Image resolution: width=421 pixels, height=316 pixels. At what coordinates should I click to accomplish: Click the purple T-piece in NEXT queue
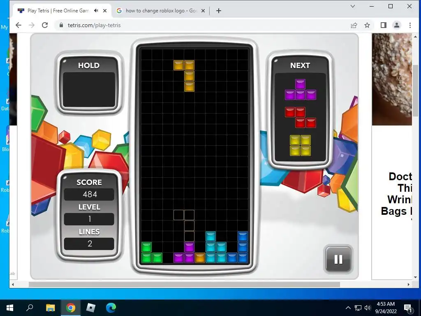coord(300,90)
